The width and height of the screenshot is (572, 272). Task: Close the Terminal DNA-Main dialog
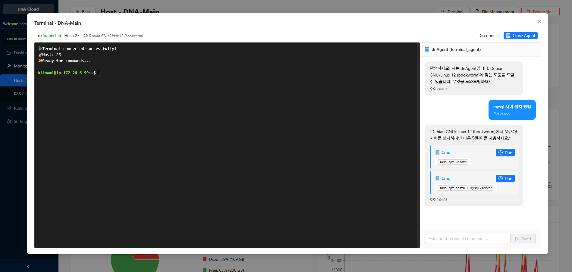[539, 22]
